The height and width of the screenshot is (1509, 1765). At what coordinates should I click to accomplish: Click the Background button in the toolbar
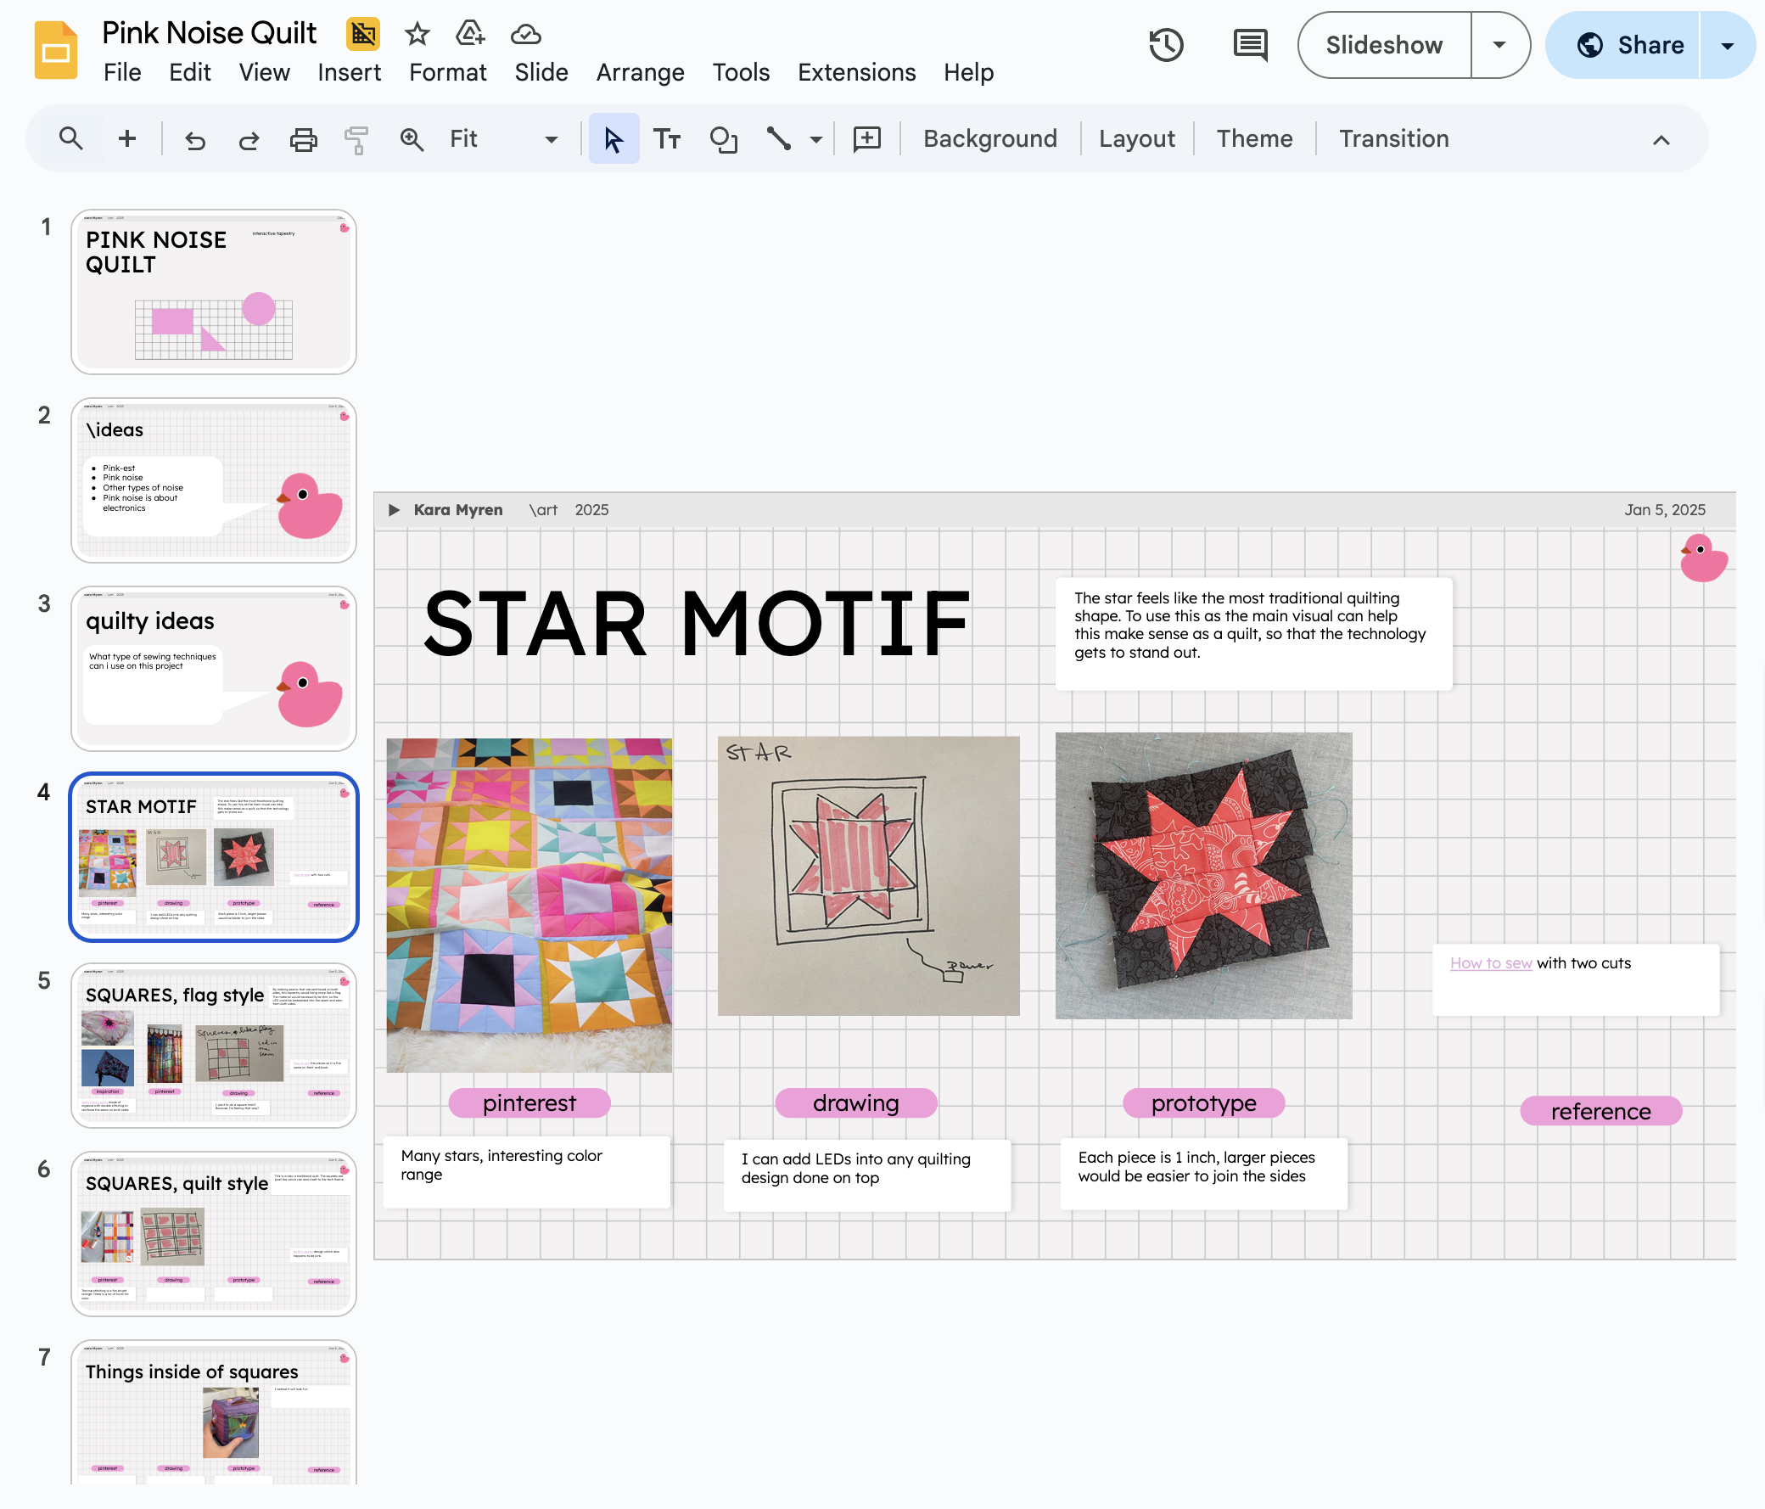[989, 139]
